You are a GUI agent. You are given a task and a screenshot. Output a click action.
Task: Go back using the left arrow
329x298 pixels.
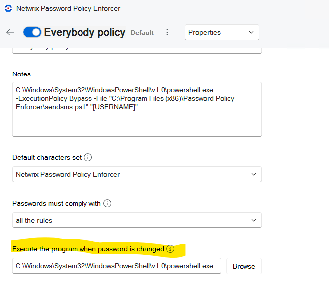tap(10, 32)
